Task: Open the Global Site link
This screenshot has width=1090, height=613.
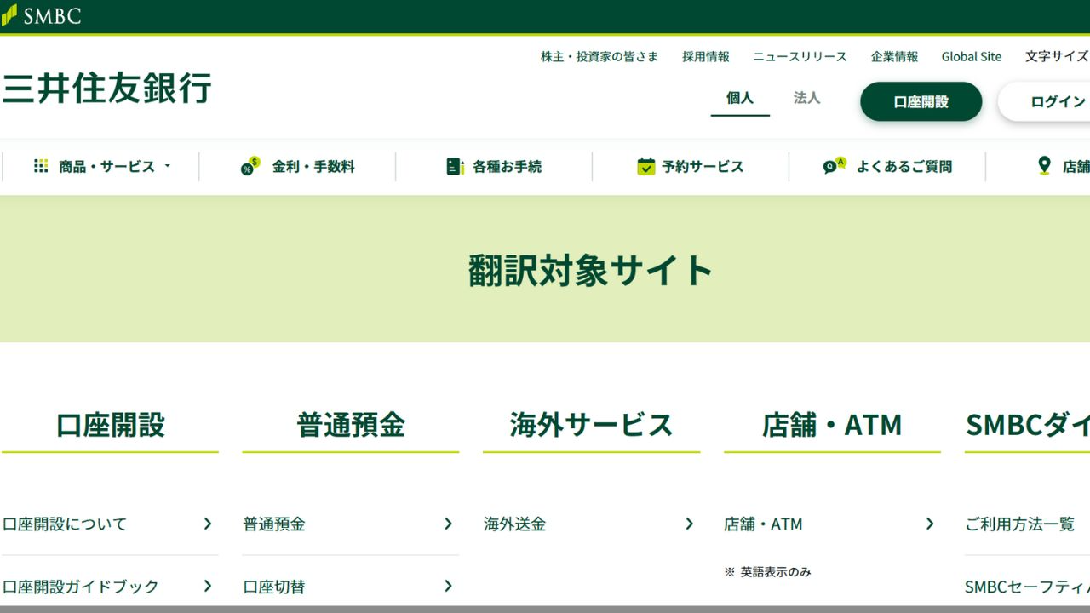Action: (x=972, y=56)
